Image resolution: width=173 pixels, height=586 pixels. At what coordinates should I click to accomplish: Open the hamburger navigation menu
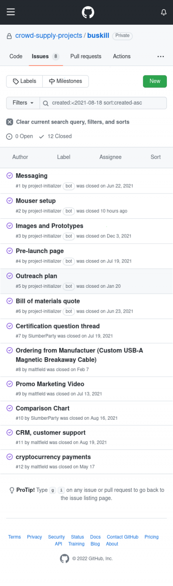click(x=11, y=12)
